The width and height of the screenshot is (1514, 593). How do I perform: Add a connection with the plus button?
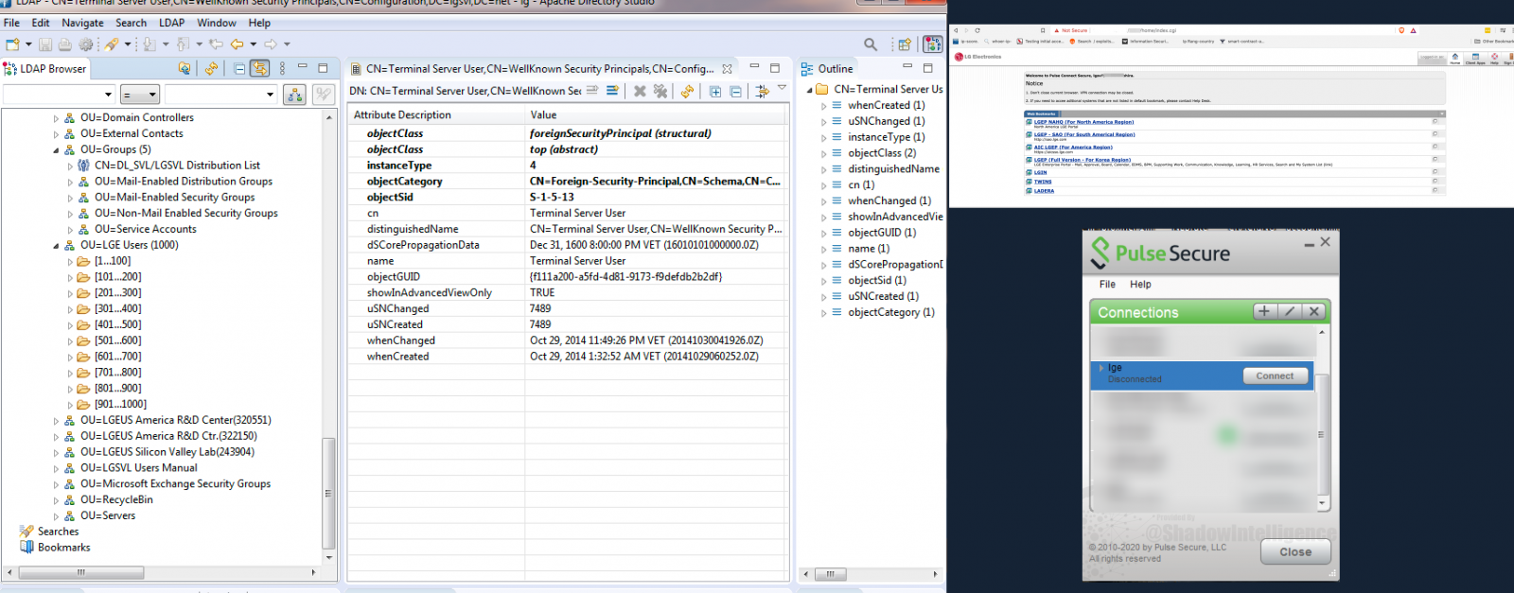pyautogui.click(x=1264, y=311)
